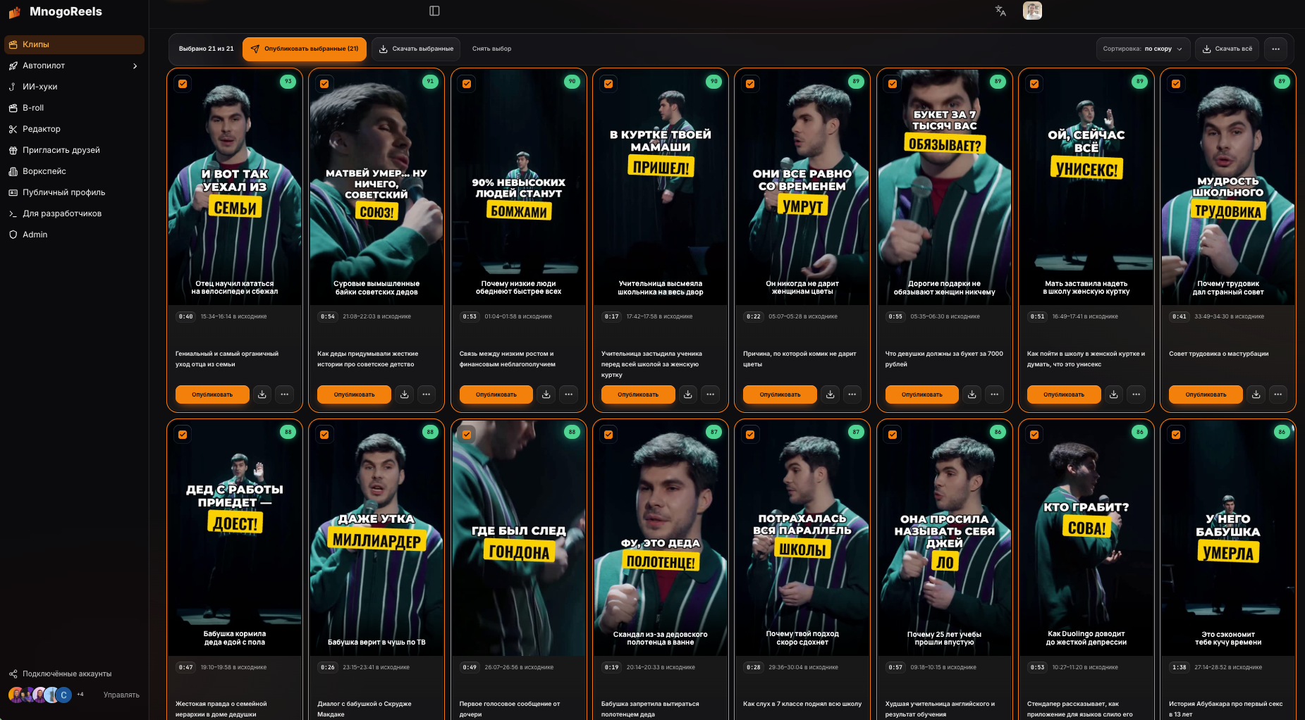Screen dimensions: 1305x720
Task: Click the MnogoReels logo
Action: click(x=55, y=11)
